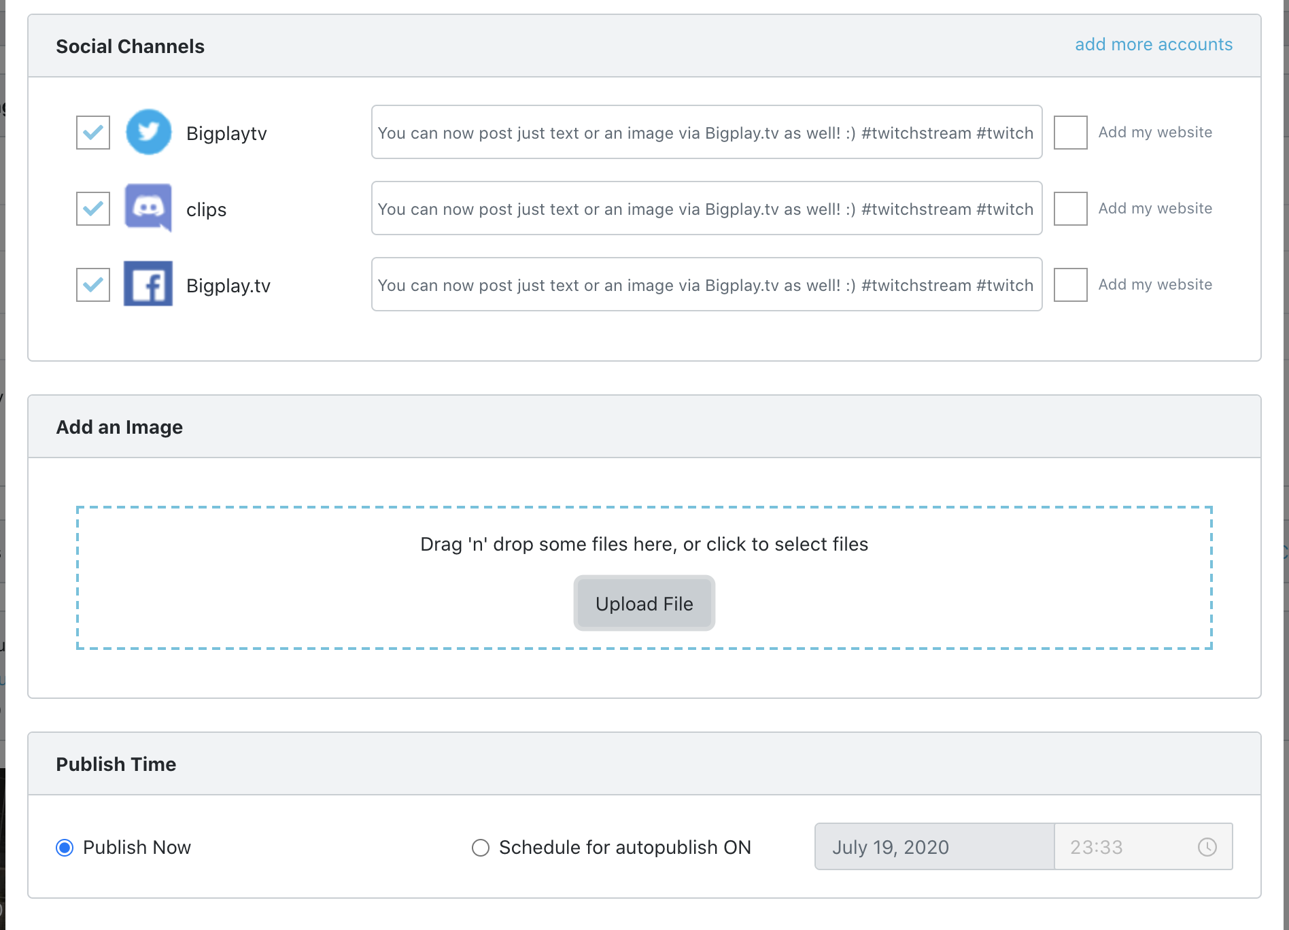Click the Facebook icon for Bigplay.tv

point(148,284)
